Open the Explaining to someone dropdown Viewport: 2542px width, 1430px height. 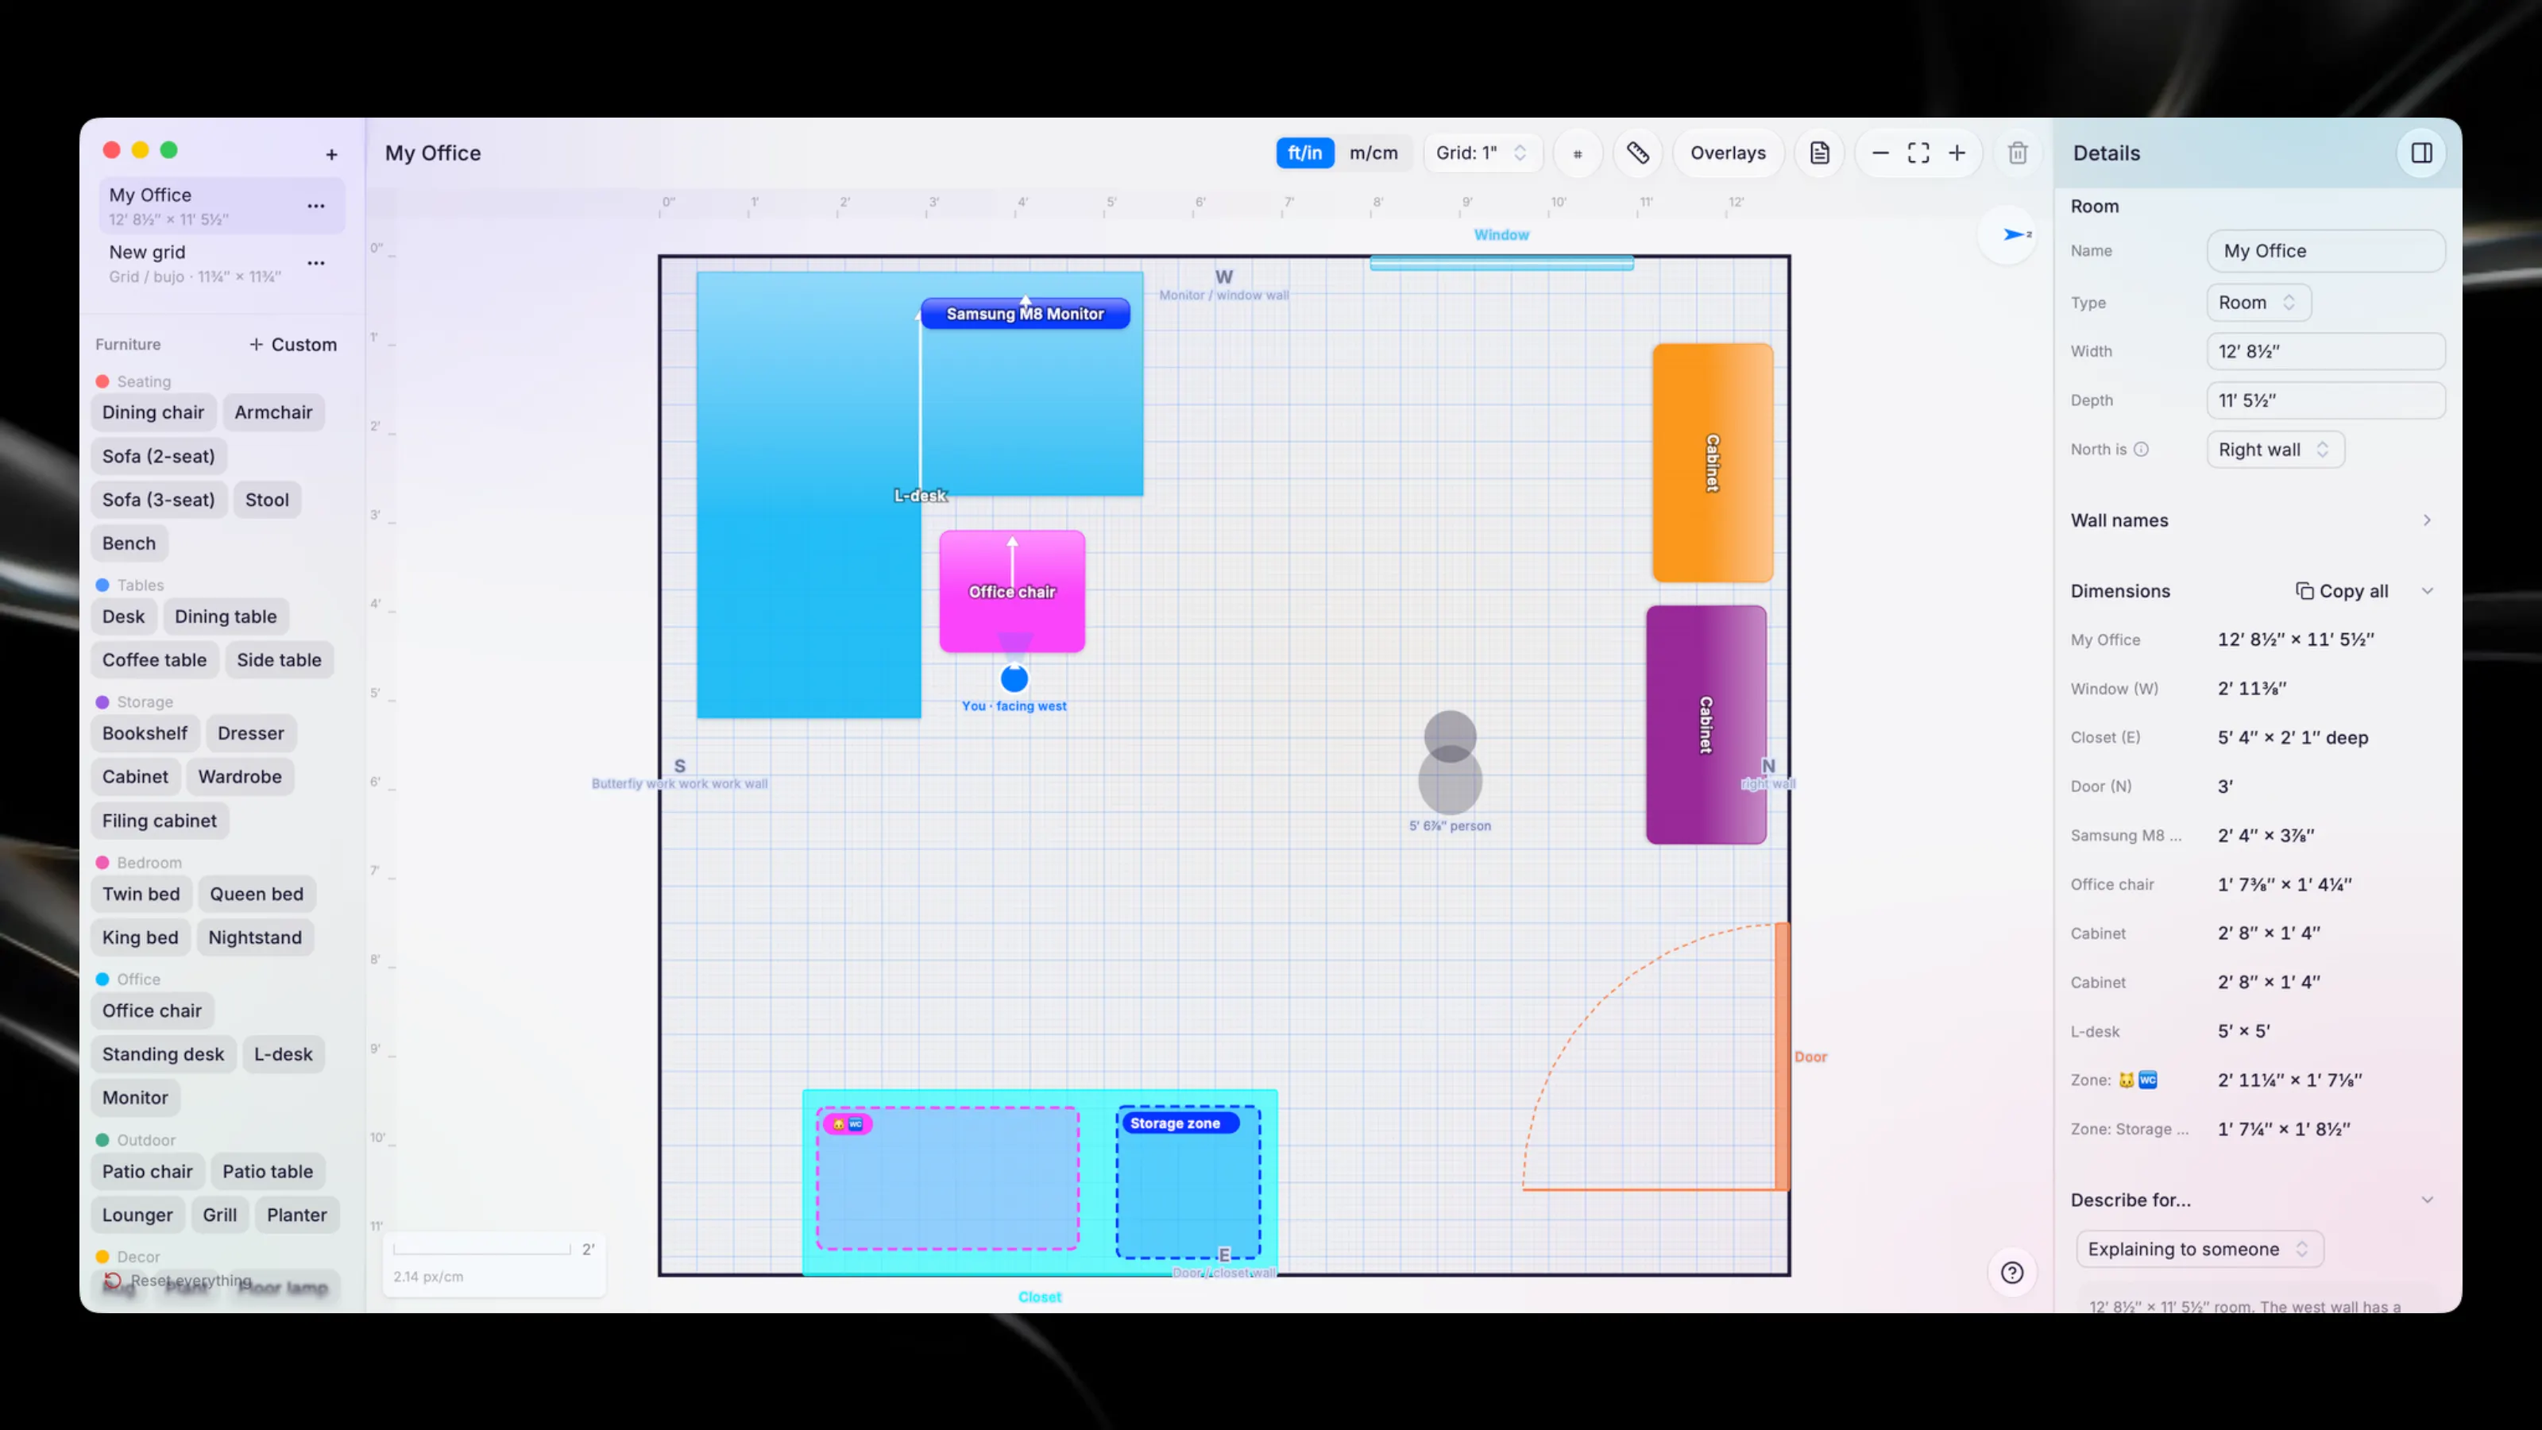click(x=2200, y=1250)
